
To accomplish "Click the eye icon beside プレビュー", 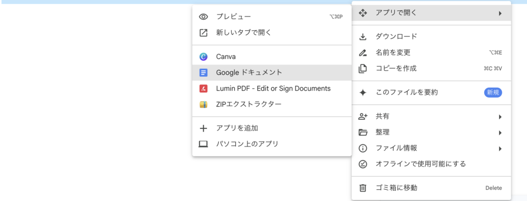I will pos(203,17).
